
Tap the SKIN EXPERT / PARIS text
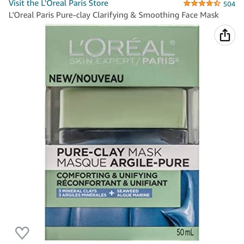(x=124, y=61)
